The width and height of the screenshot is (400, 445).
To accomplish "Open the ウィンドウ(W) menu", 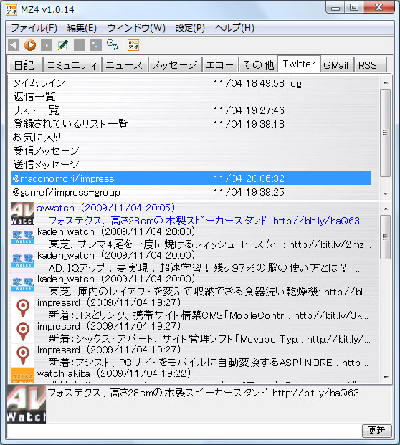I will point(136,28).
